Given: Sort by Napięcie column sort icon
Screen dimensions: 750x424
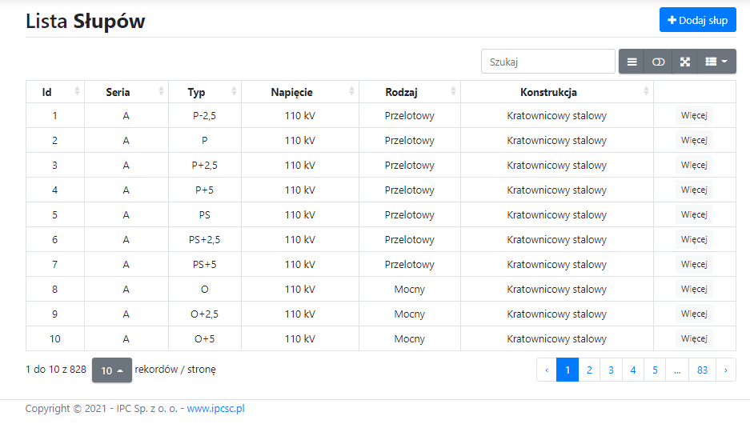Looking at the screenshot, I should (353, 92).
